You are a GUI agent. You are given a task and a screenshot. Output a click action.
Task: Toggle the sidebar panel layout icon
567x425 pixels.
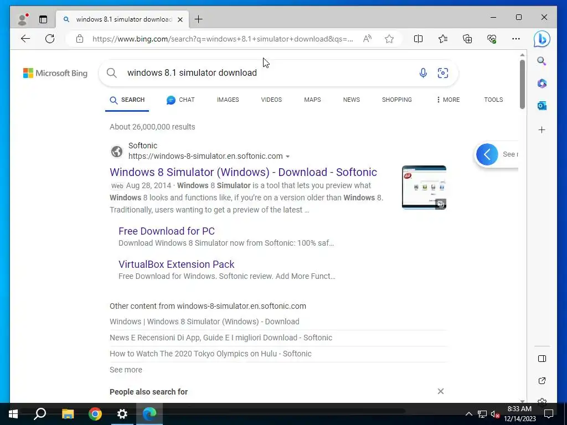pyautogui.click(x=542, y=359)
